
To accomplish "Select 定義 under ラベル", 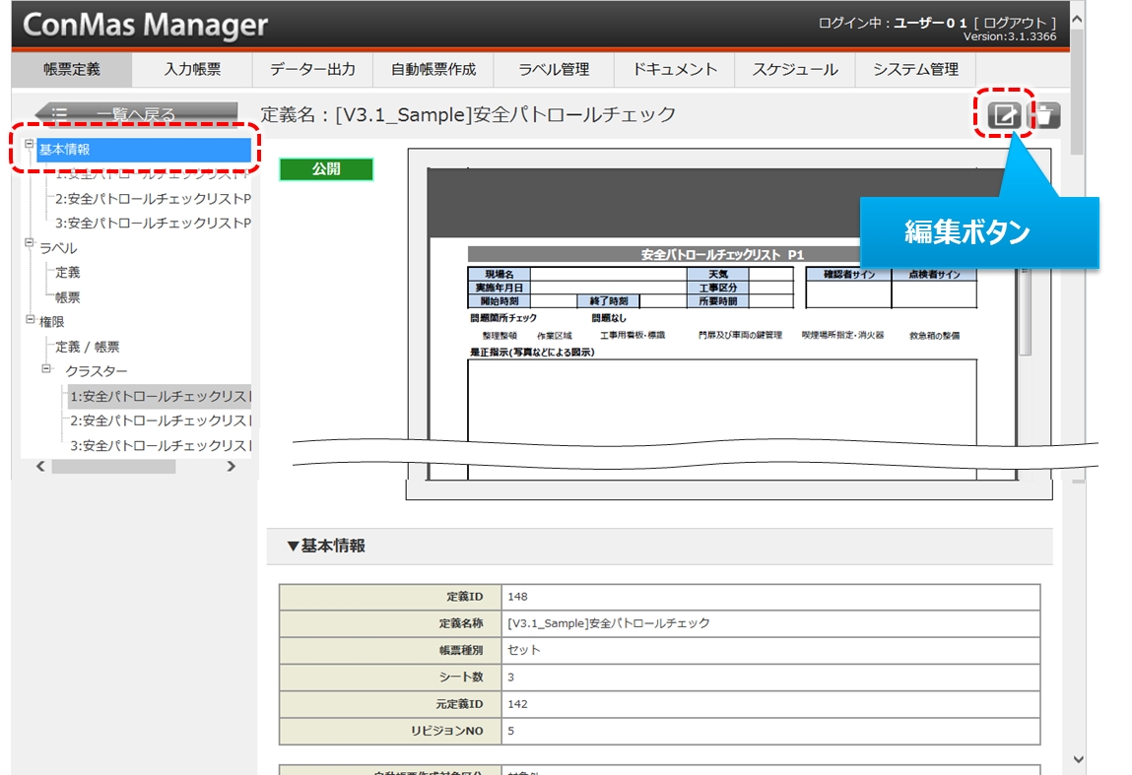I will (68, 273).
